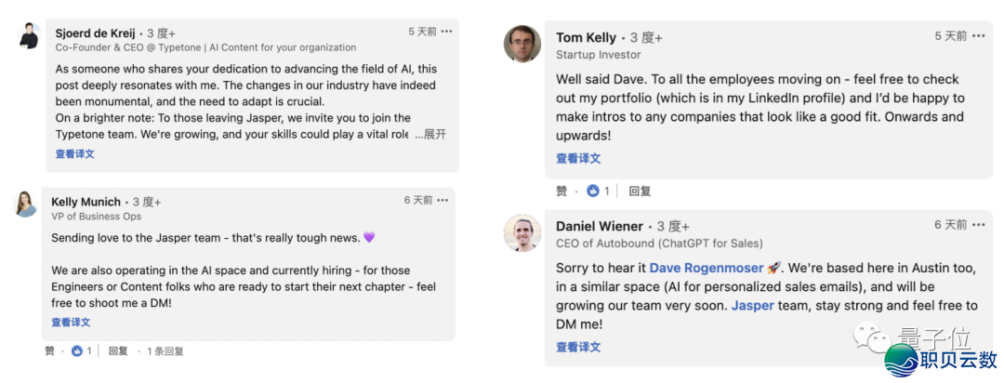Translate Sjoerd de Kreij's comment via 查看译文
The width and height of the screenshot is (1004, 383).
tap(74, 154)
